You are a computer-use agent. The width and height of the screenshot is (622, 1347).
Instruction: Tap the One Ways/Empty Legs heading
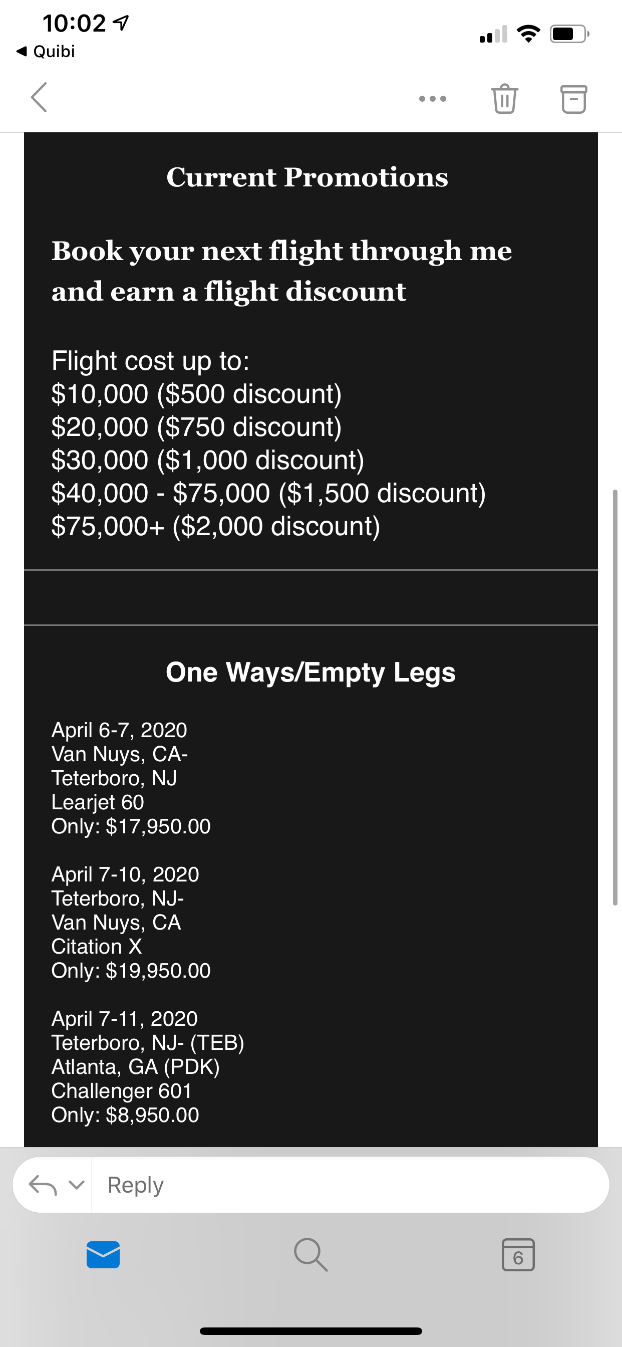coord(310,672)
